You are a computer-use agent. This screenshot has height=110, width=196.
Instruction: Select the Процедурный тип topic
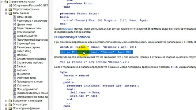point(28,89)
